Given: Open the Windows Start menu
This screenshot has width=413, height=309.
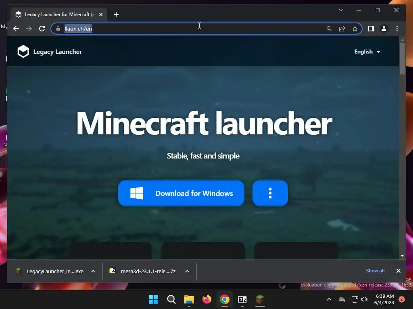Looking at the screenshot, I should point(153,299).
